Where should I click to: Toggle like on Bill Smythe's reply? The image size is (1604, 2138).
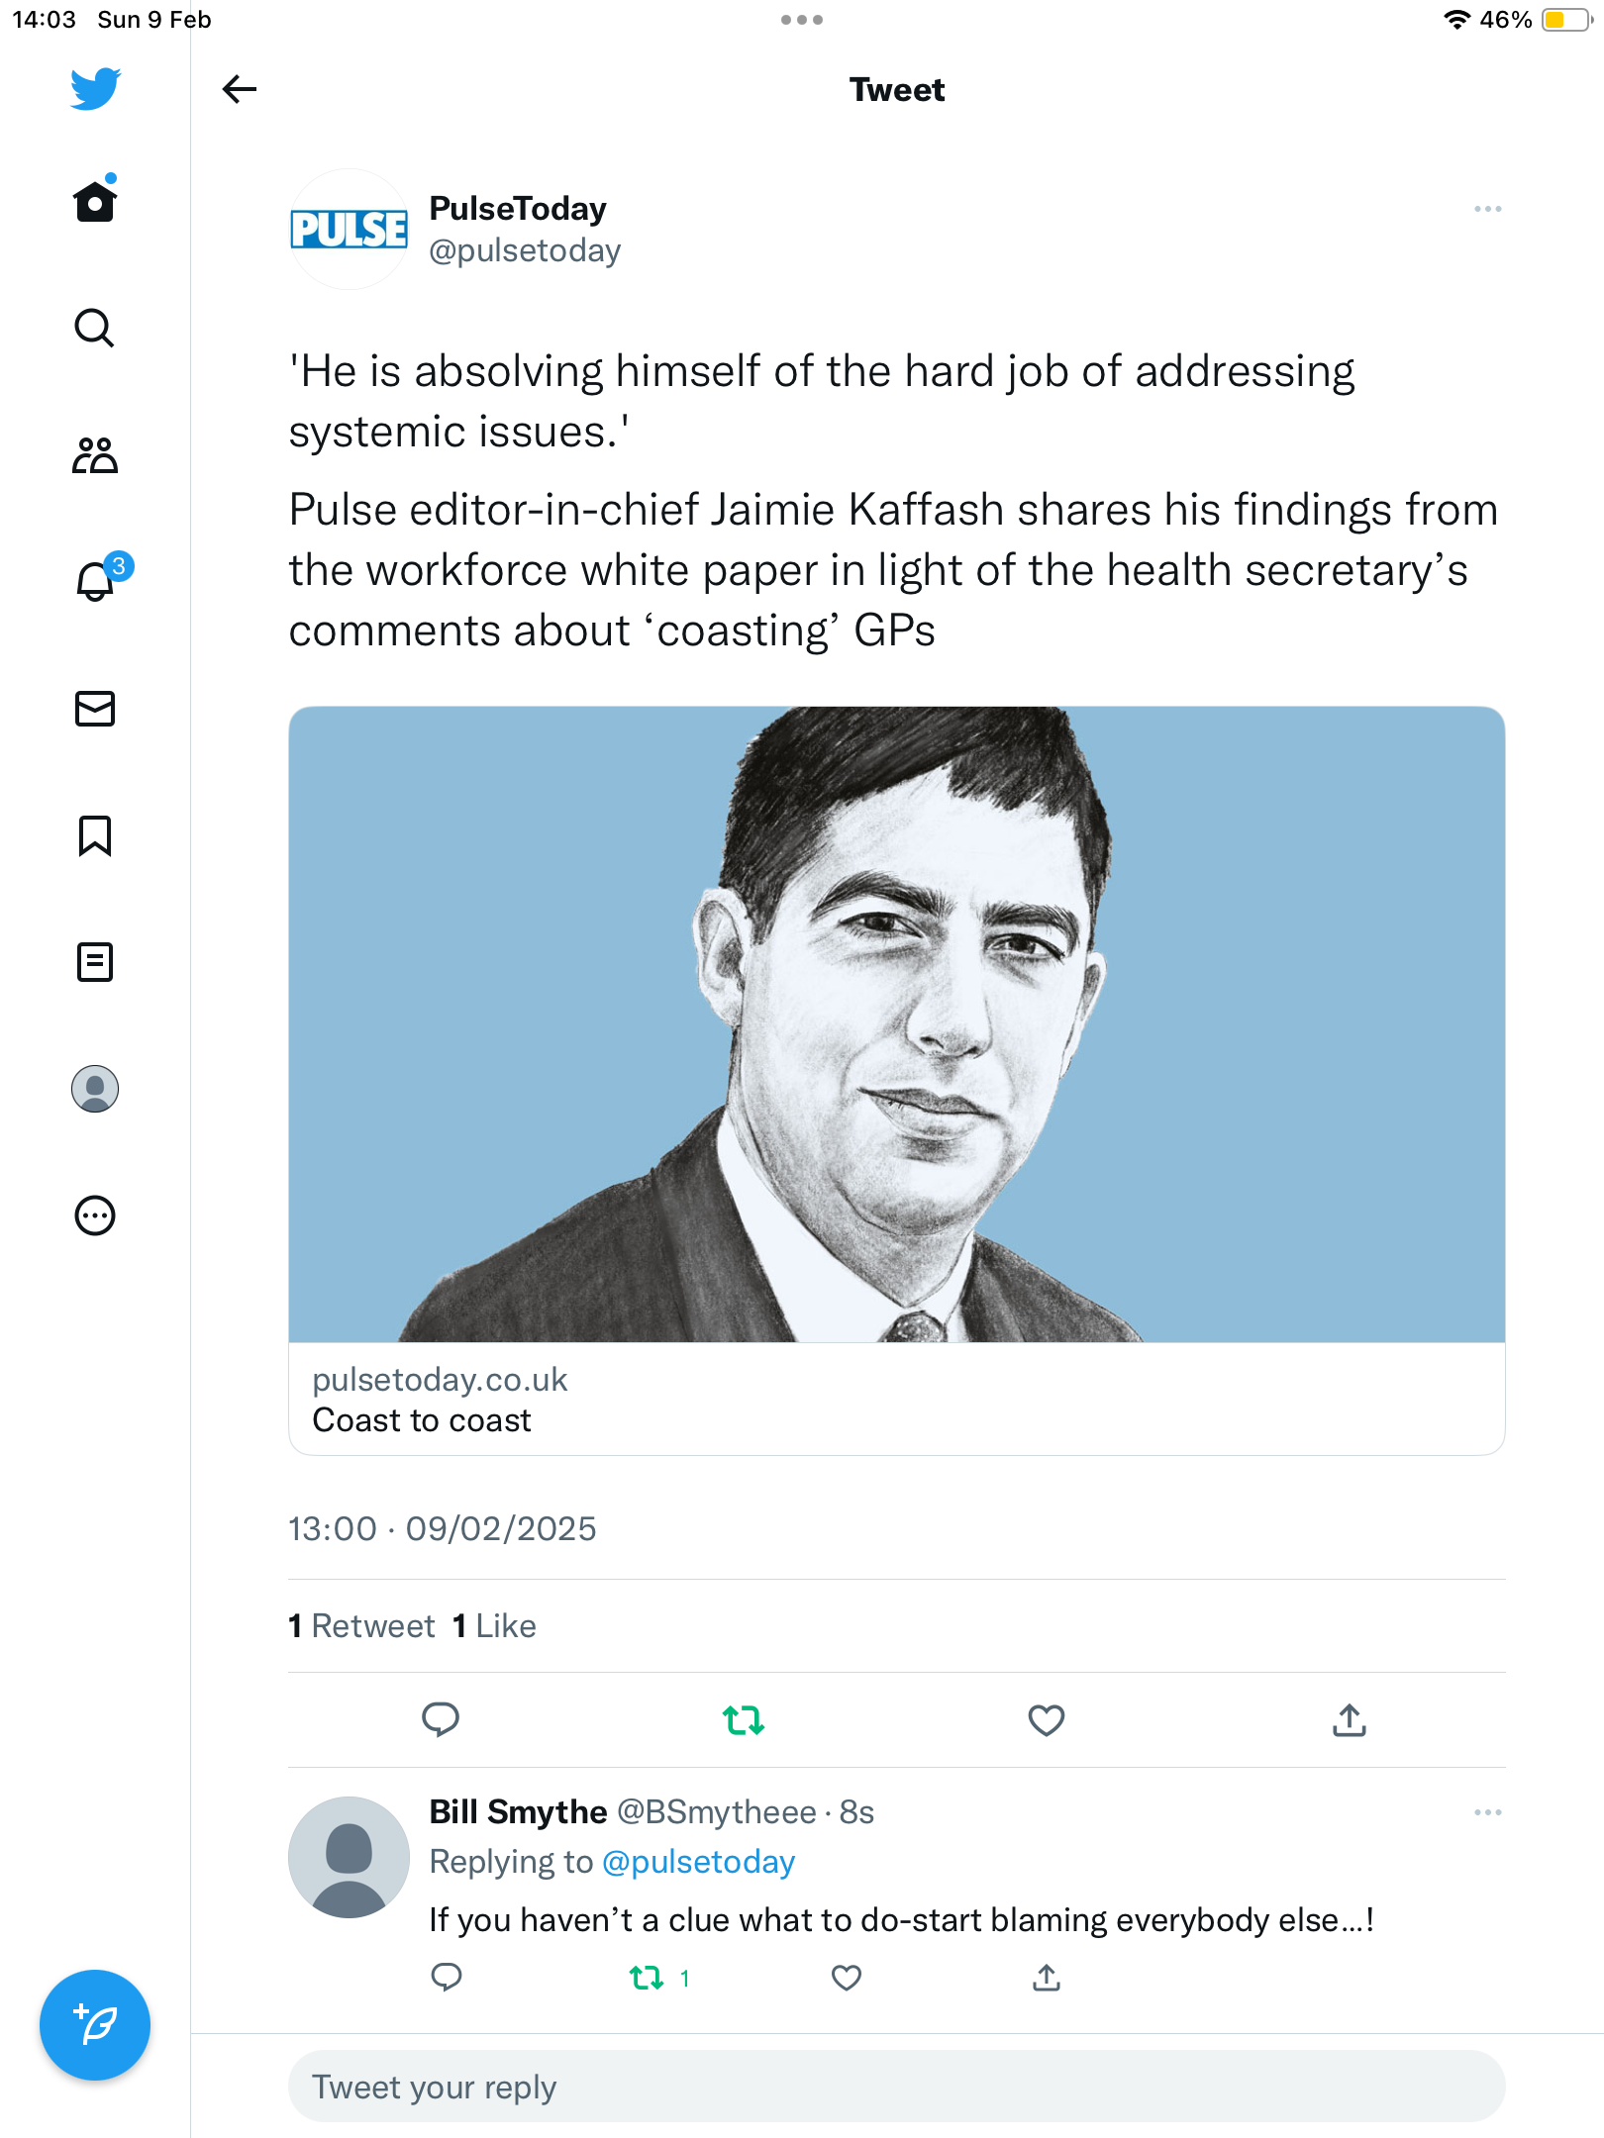pos(847,1978)
